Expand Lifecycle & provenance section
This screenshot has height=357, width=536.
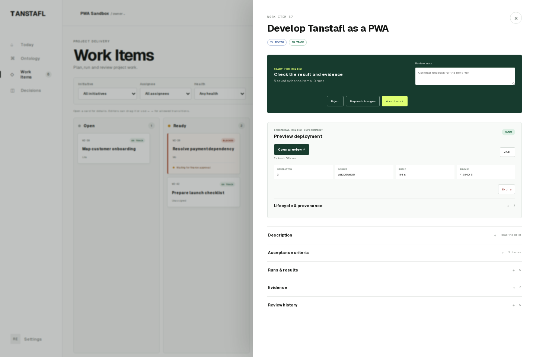click(395, 206)
